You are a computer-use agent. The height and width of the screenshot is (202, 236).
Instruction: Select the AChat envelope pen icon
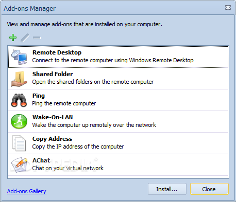(19, 165)
